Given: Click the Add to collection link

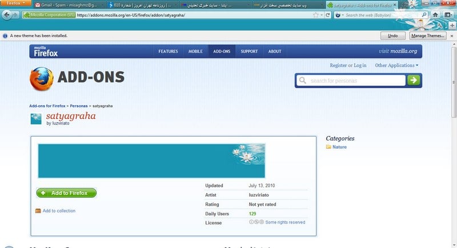Looking at the screenshot, I should pos(58,211).
